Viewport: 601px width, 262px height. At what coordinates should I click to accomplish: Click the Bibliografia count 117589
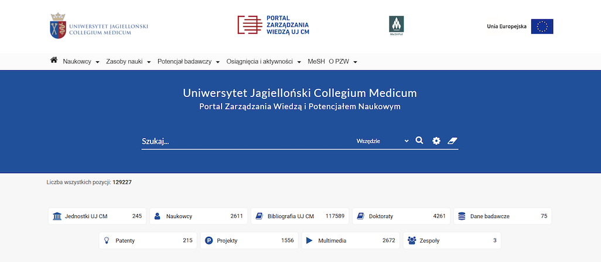(x=335, y=216)
